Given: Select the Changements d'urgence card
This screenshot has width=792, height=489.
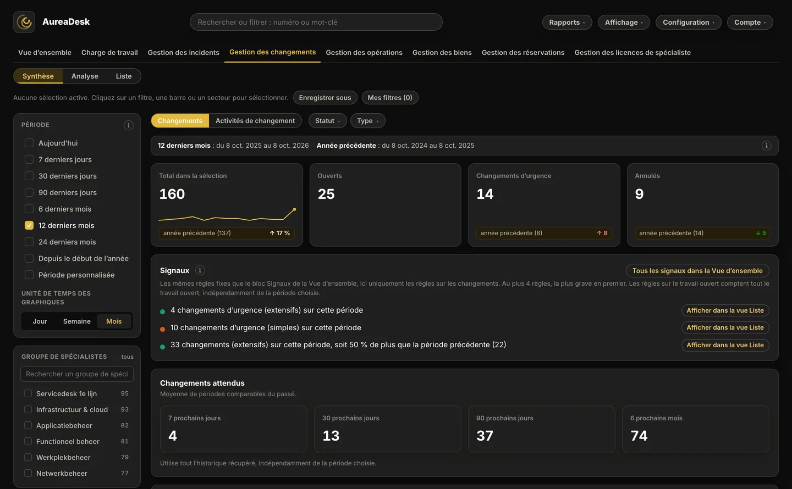Looking at the screenshot, I should point(544,205).
